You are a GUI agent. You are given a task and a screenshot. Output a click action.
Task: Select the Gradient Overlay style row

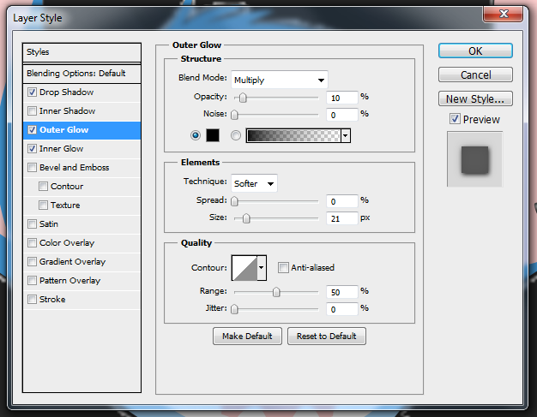tap(81, 262)
